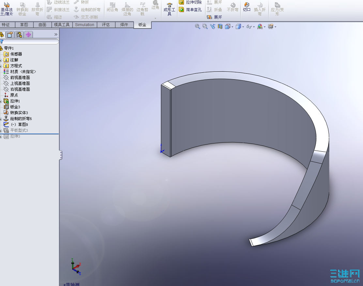Click the coordinate triad in viewport
This screenshot has height=286, width=363.
click(76, 266)
